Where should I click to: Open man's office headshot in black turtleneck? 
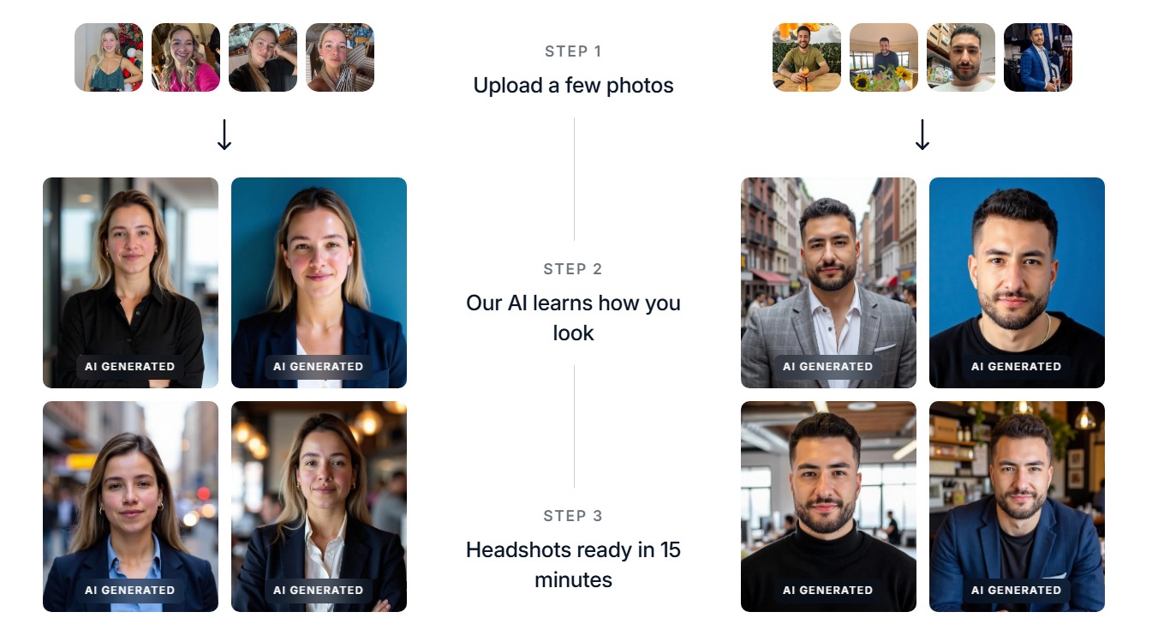click(828, 507)
